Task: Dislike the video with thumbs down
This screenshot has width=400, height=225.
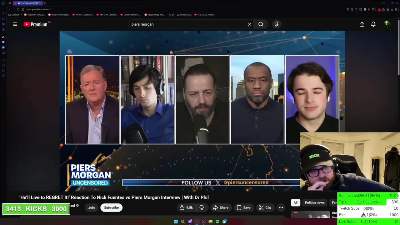Action: click(x=202, y=207)
